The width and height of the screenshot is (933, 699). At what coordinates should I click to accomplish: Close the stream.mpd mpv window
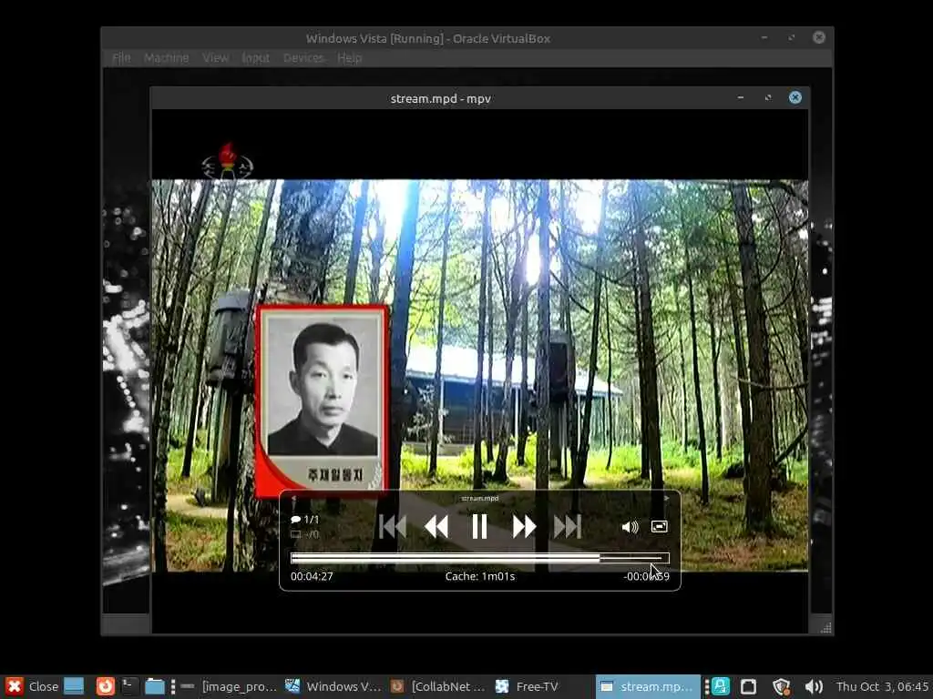point(795,97)
